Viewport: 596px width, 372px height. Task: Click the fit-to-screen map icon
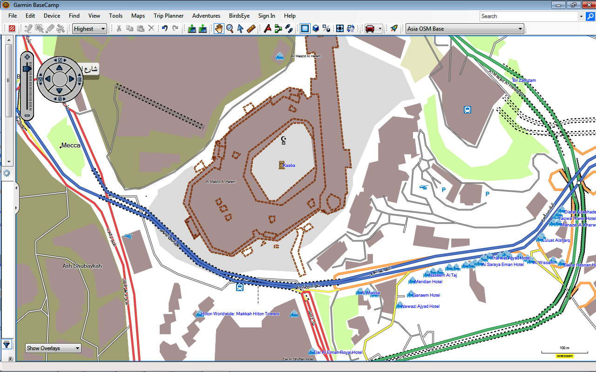(340, 28)
